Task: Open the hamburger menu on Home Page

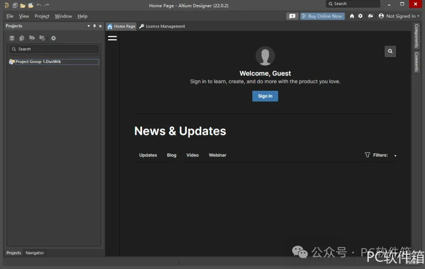Action: 112,38
